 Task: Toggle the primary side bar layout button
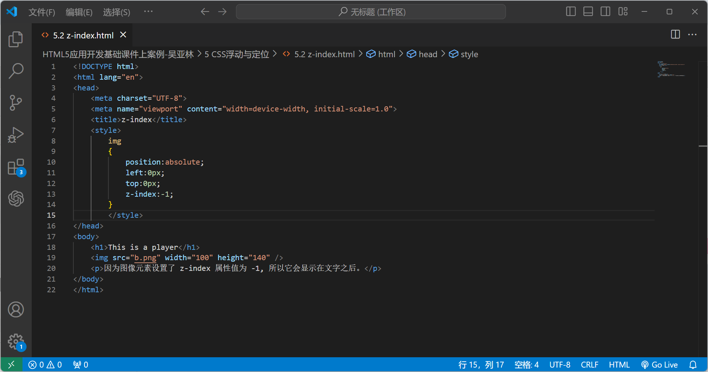(x=570, y=12)
